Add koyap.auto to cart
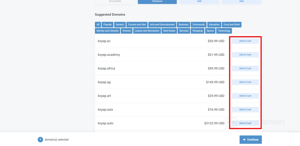 (x=245, y=123)
